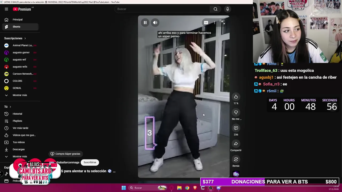Open Videos que me gustan
Screen dimensions: 342x192
[20, 135]
